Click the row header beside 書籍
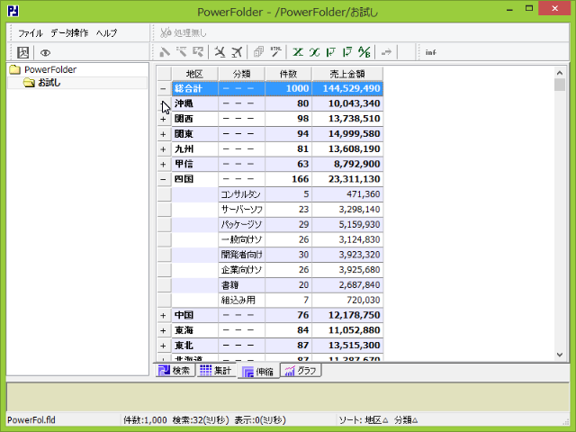The height and width of the screenshot is (432, 576). coord(164,285)
